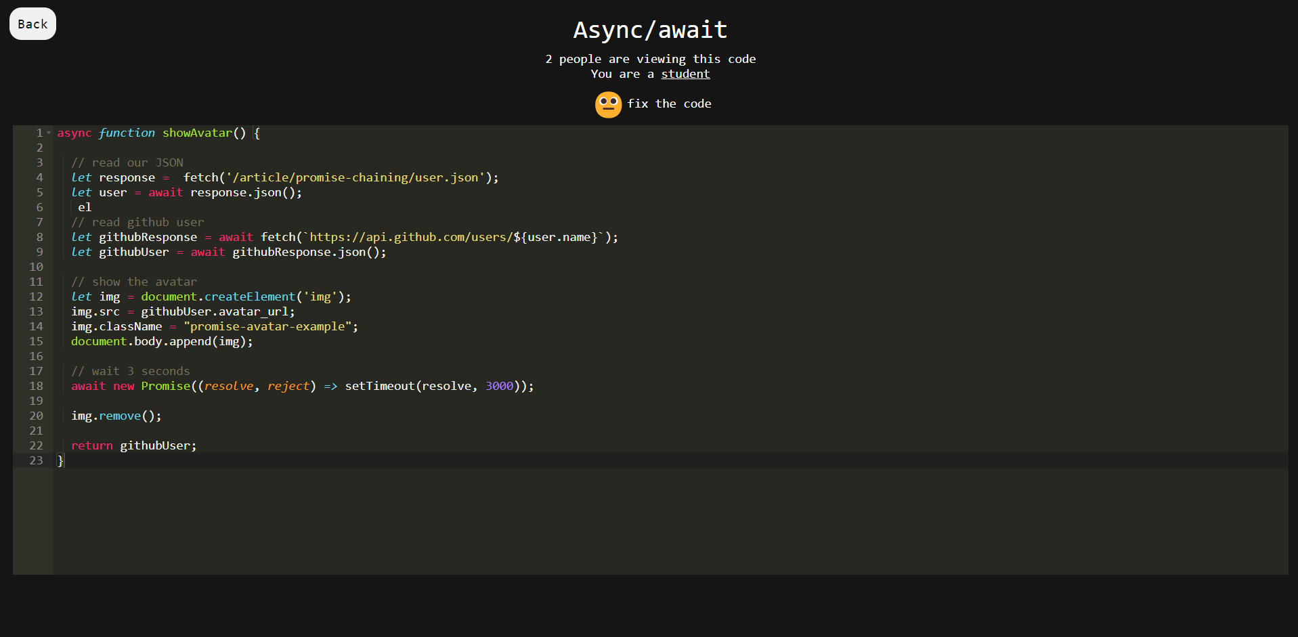Open the student role link

coord(685,74)
